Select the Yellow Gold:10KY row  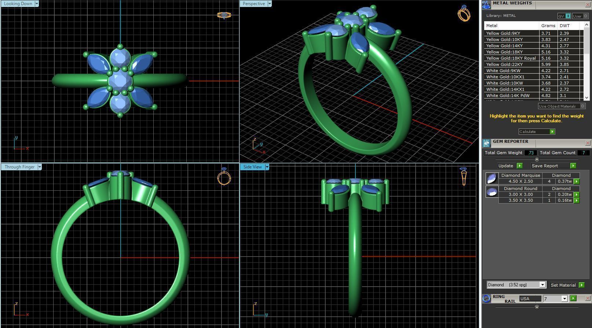[x=534, y=40]
